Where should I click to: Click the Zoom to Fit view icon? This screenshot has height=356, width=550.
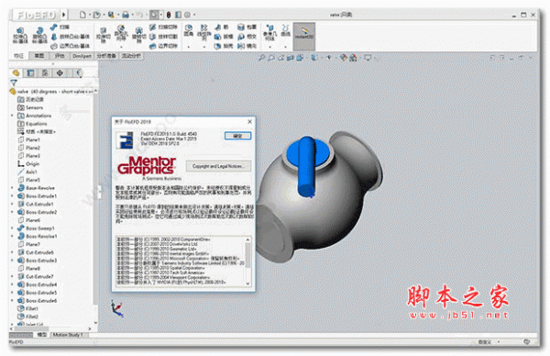(x=261, y=58)
